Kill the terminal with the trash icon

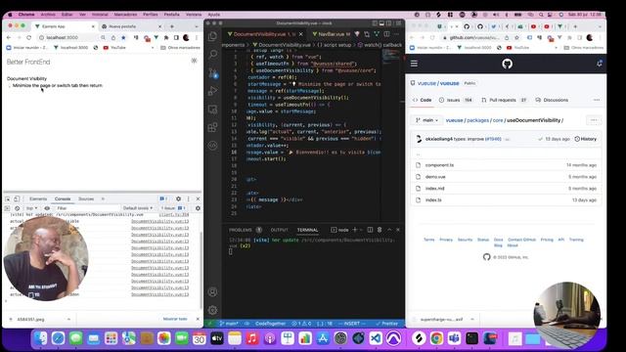pyautogui.click(x=380, y=230)
